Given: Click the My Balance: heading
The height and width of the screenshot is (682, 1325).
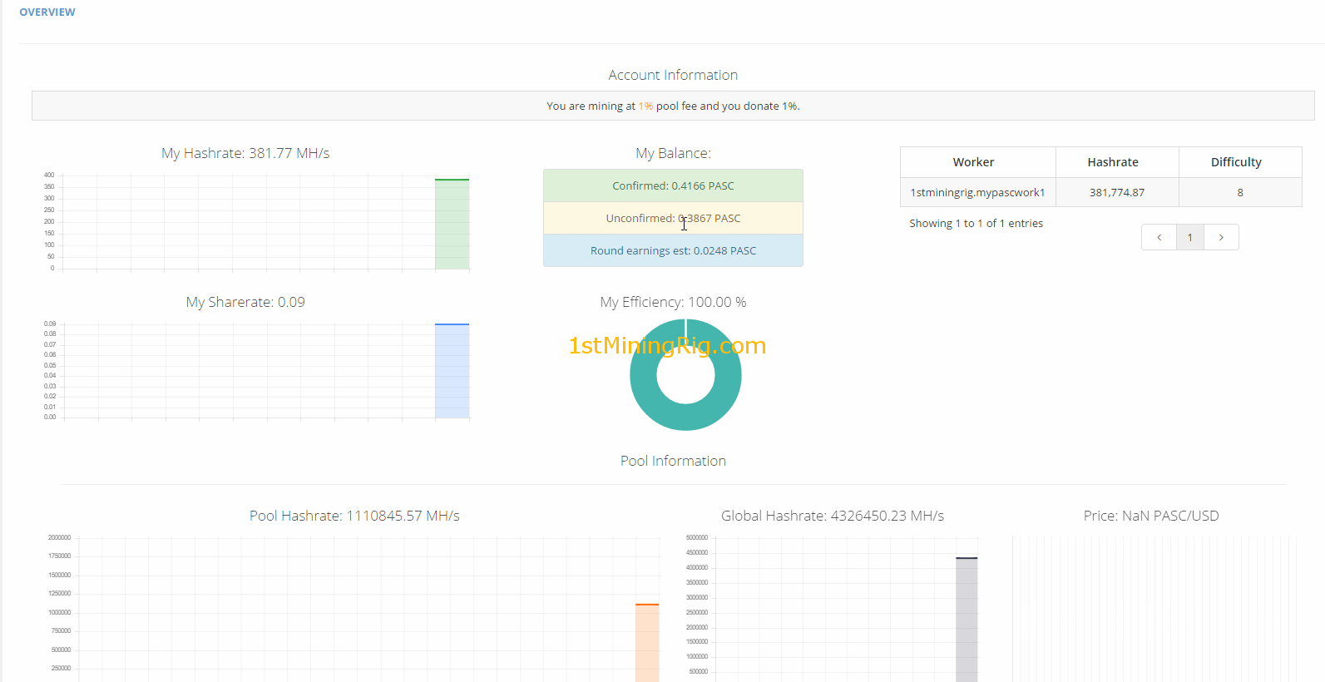Looking at the screenshot, I should pos(673,153).
